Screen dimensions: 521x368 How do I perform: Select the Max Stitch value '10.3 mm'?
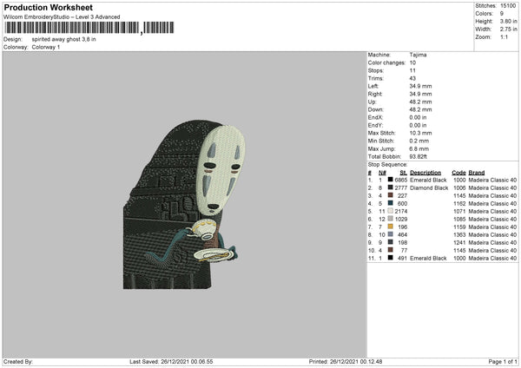coord(420,133)
